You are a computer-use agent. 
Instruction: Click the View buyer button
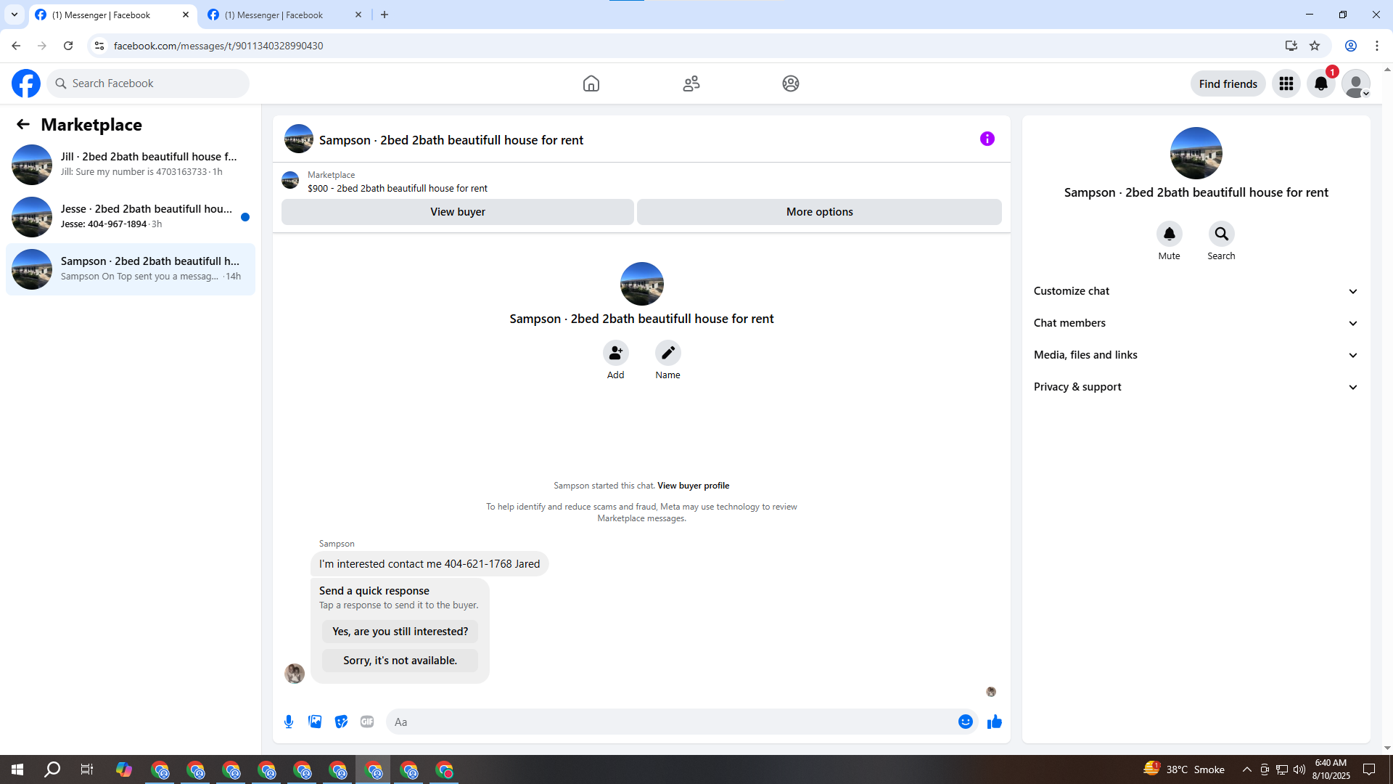point(457,212)
